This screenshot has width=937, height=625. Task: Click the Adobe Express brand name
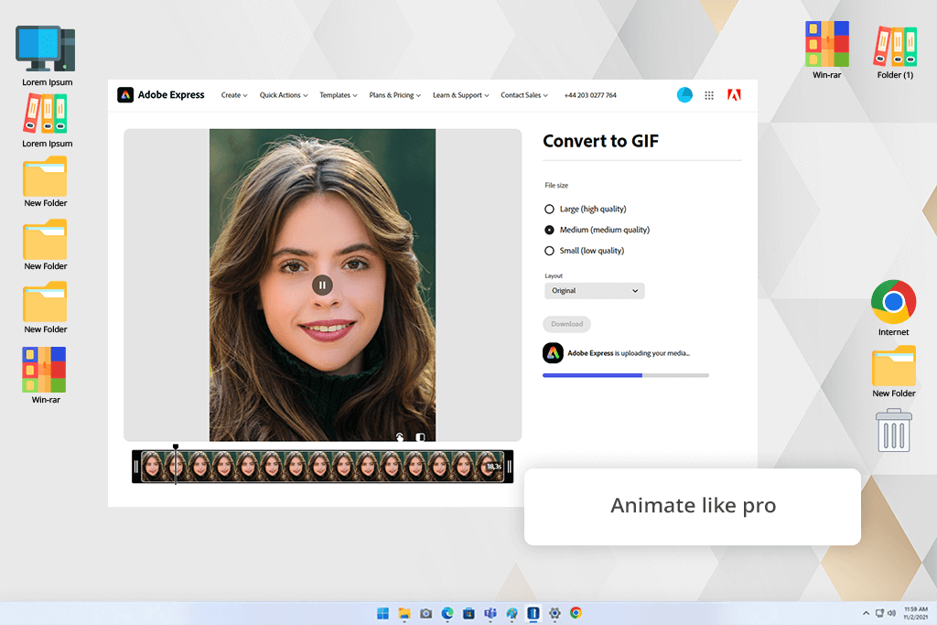171,95
